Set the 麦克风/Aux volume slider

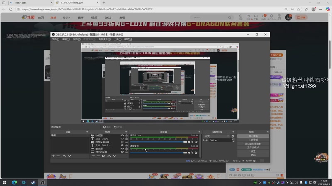[x=159, y=142]
